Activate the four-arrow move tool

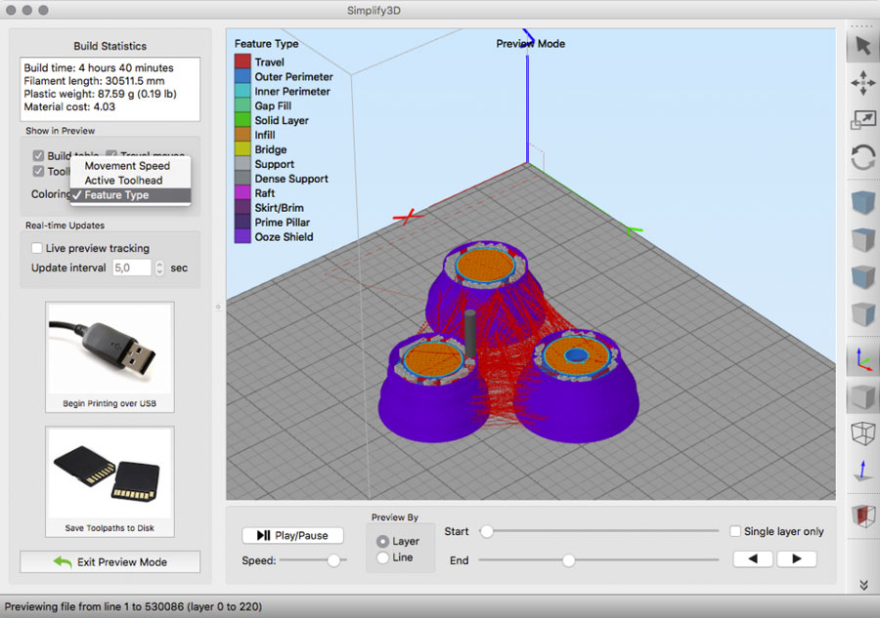[862, 83]
